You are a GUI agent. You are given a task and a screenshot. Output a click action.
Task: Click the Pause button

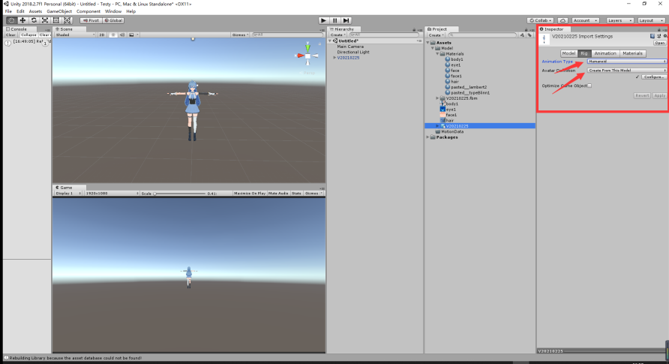click(x=335, y=20)
